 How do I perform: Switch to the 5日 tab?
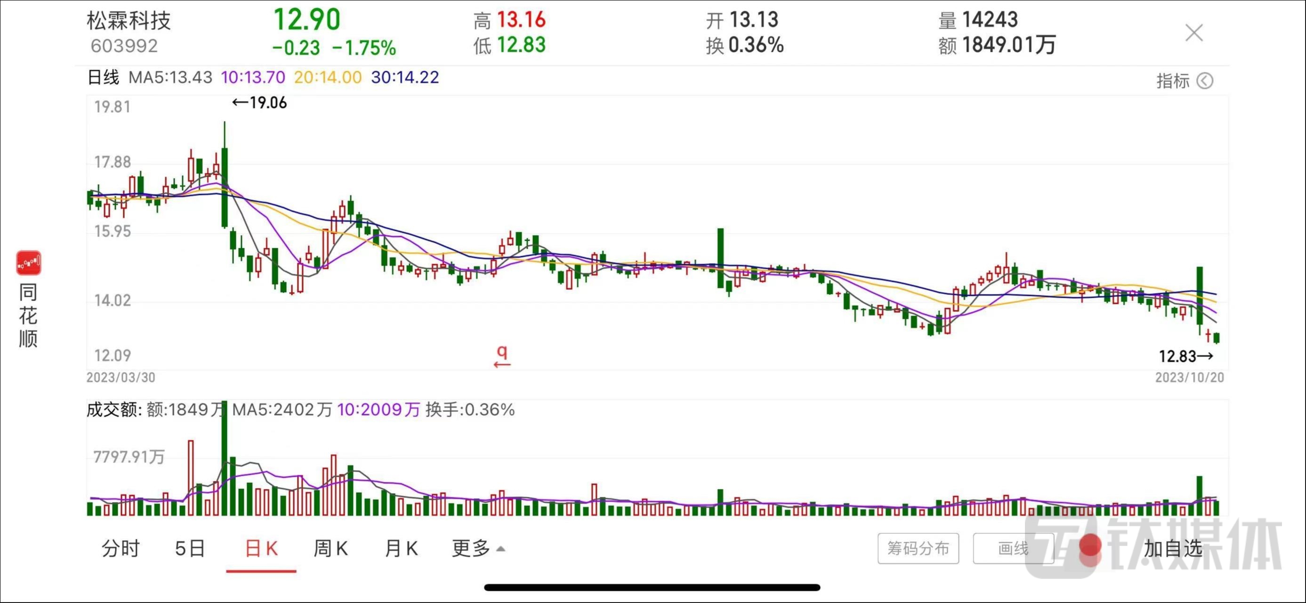tap(190, 548)
